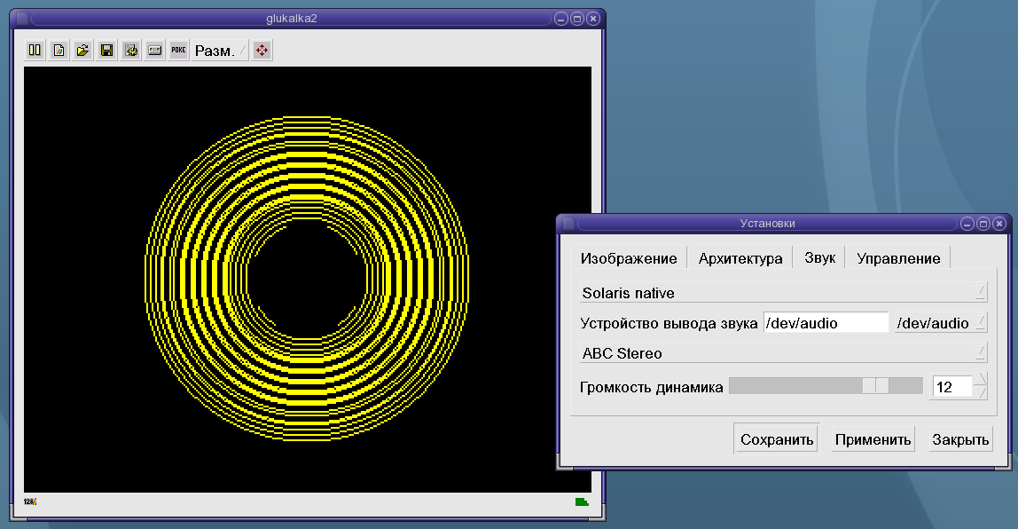Click the 128 model indicator in status bar
Image resolution: width=1018 pixels, height=529 pixels.
(30, 501)
